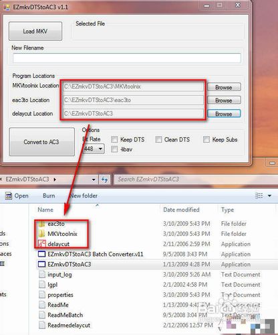Enable the Keep DTS checkbox
This screenshot has height=335, width=278.
pos(114,139)
